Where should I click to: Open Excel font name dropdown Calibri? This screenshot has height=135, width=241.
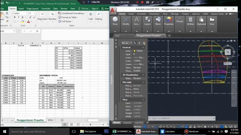tap(27, 13)
